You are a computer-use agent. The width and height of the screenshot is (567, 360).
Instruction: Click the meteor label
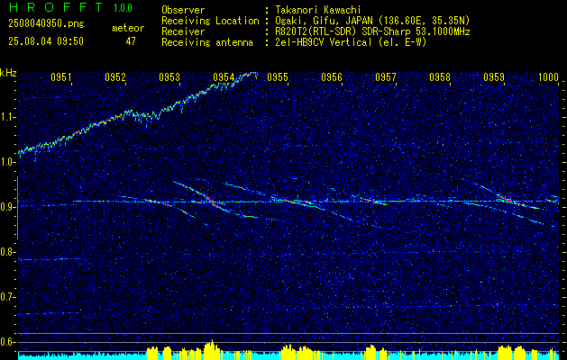[x=128, y=29]
